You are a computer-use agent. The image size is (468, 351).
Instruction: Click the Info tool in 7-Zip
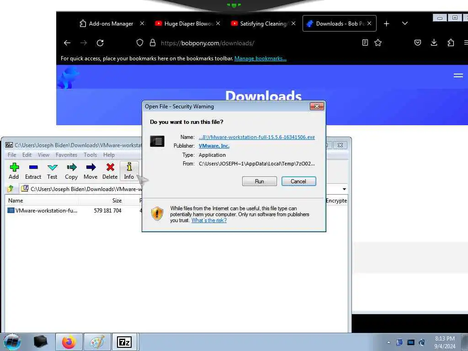(129, 171)
